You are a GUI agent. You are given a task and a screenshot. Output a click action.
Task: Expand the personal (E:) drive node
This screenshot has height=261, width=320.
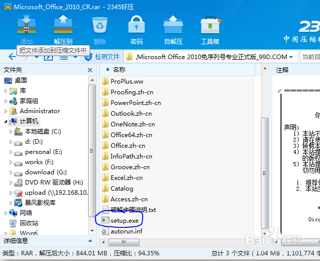pos(11,152)
